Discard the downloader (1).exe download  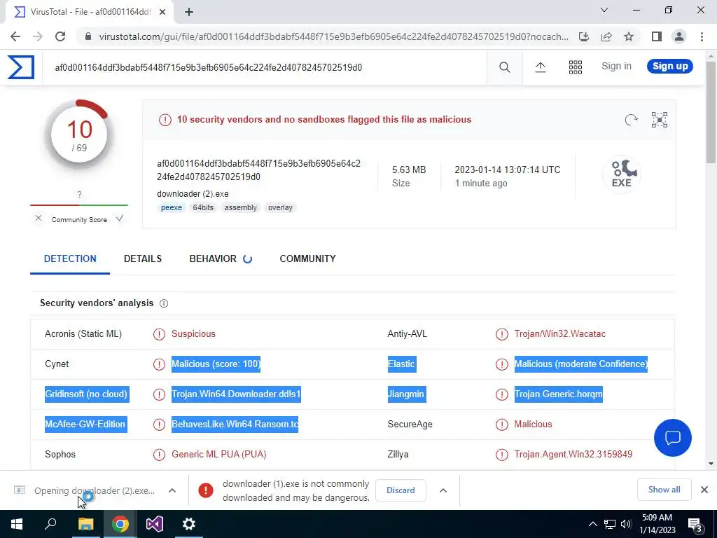coord(401,490)
